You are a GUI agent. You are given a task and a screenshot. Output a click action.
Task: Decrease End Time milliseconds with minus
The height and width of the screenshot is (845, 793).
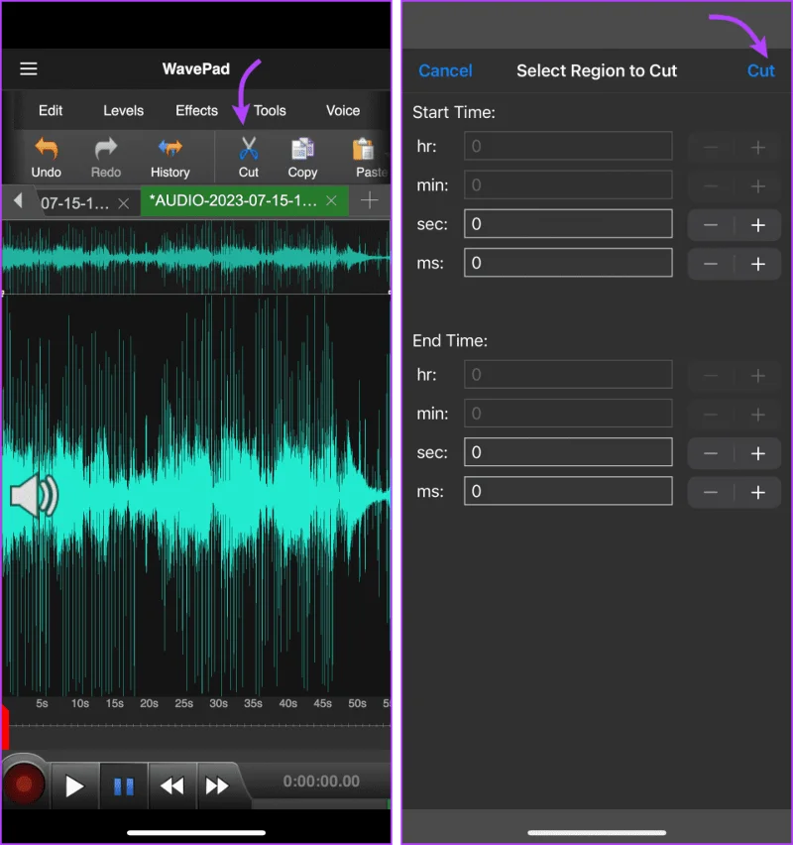pyautogui.click(x=711, y=492)
